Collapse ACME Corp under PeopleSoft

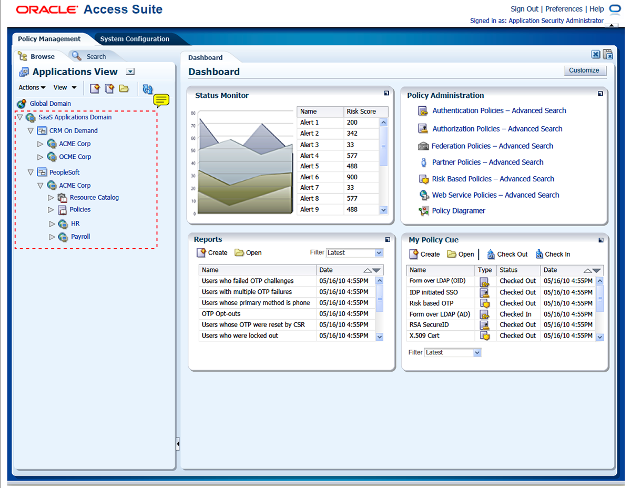coord(40,186)
